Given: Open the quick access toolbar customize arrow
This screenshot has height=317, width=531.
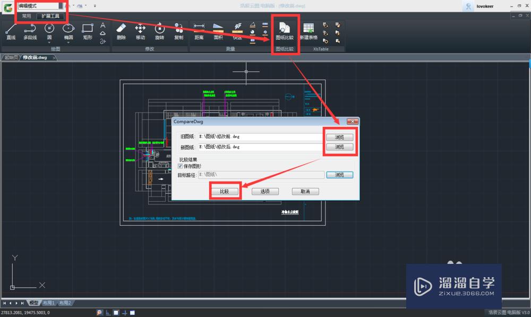Looking at the screenshot, I should coord(95,6).
